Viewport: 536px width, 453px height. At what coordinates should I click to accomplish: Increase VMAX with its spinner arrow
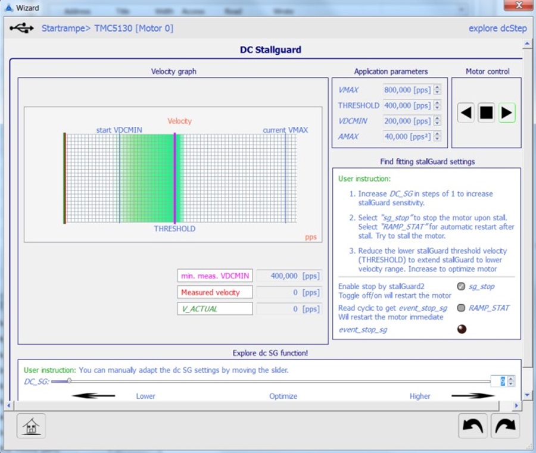(x=437, y=88)
